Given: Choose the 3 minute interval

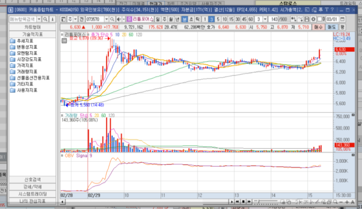Looking at the screenshot, I should pyautogui.click(x=211, y=19).
